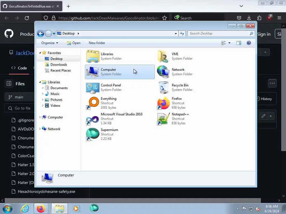This screenshot has height=214, width=286.
Task: Click the clock date in the taskbar
Action: (x=271, y=209)
